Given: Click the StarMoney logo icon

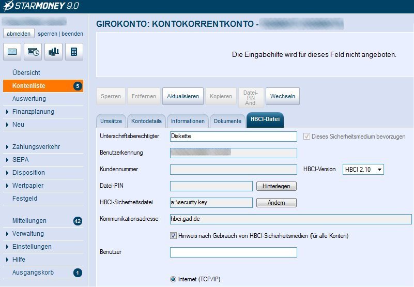Looking at the screenshot, I should (x=8, y=6).
